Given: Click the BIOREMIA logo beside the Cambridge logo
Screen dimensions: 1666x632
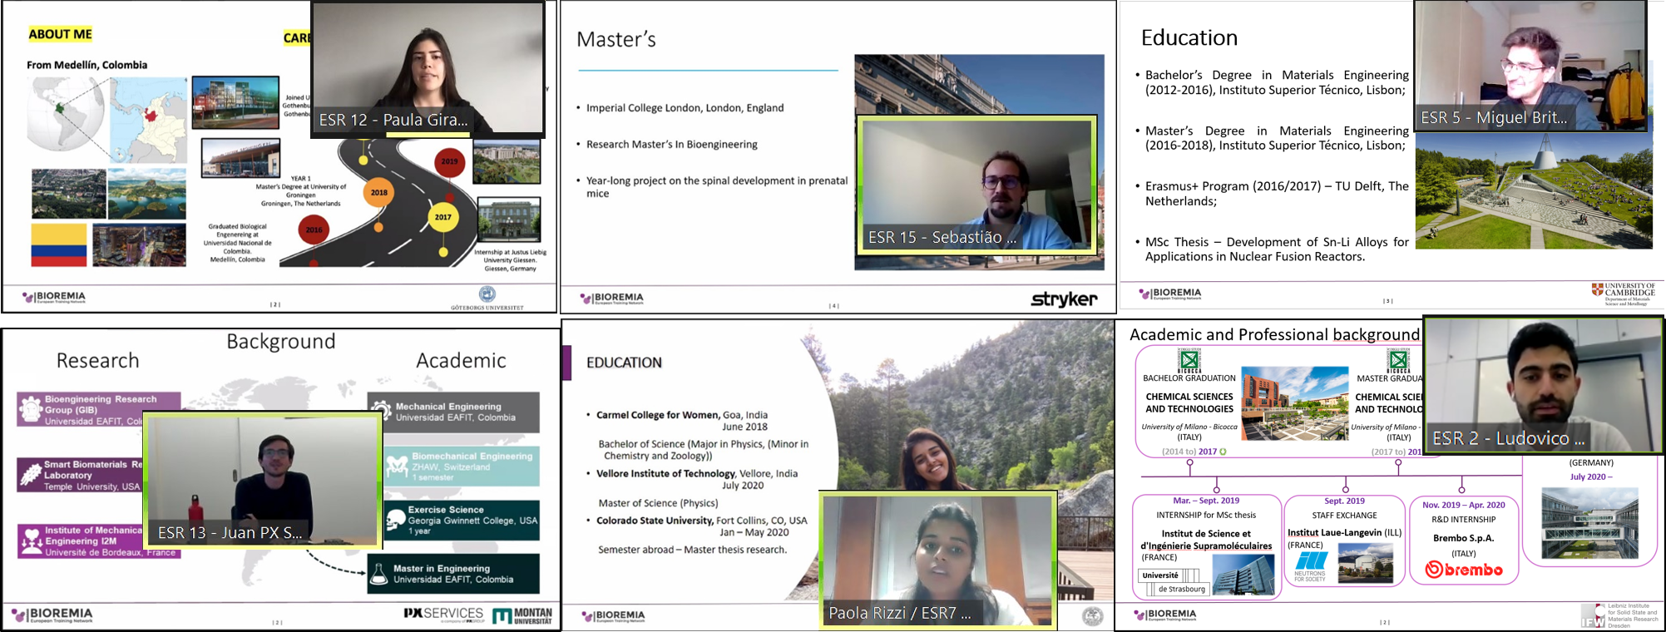Looking at the screenshot, I should tap(1170, 293).
